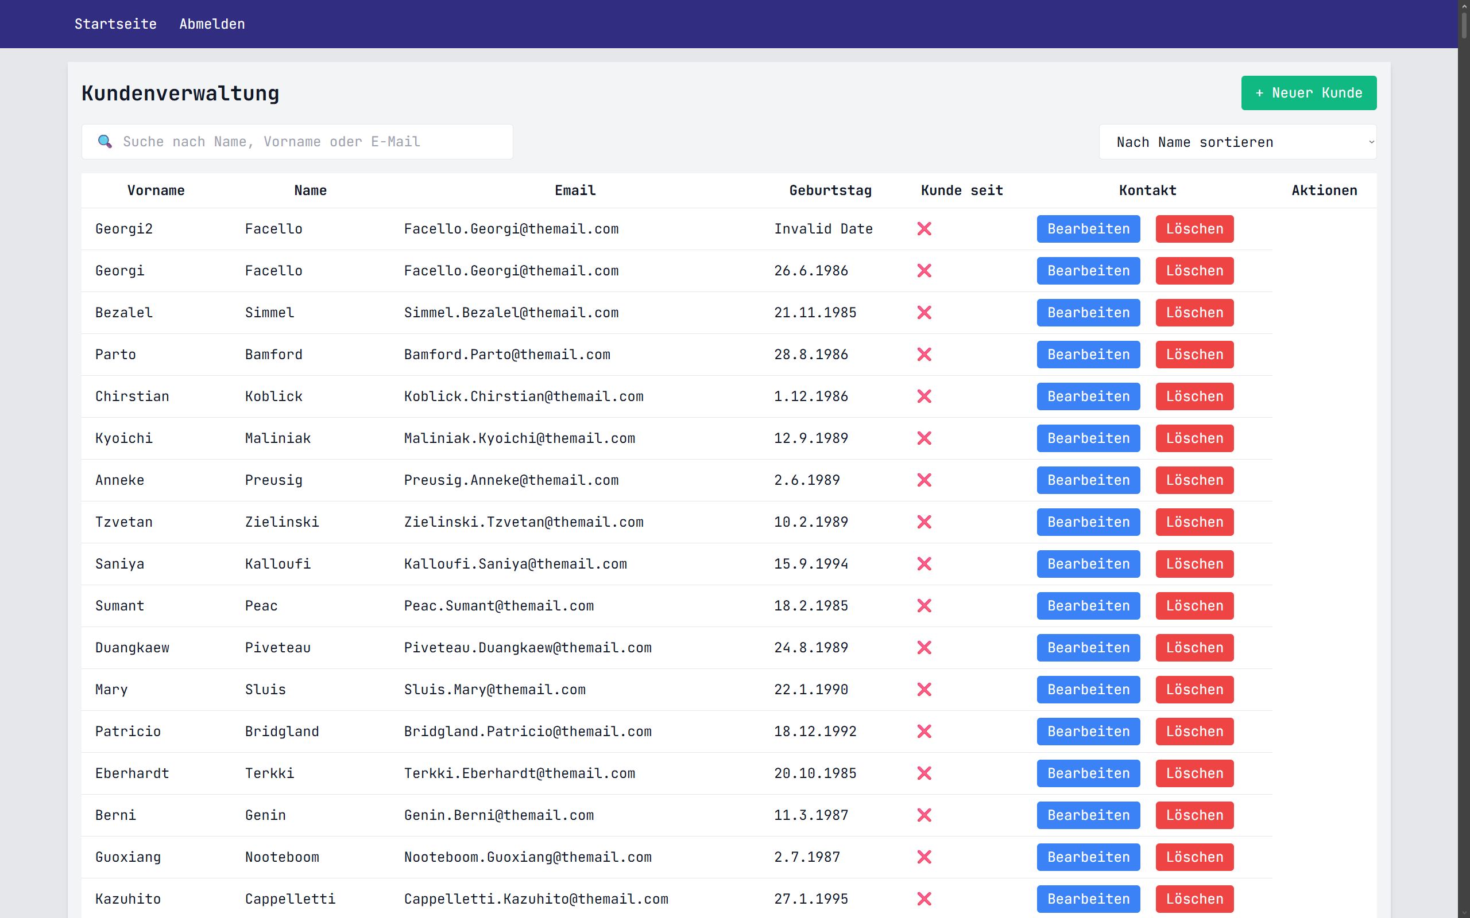Edit Anneke Preusig with Bearbeiten
This screenshot has width=1470, height=918.
pos(1088,480)
